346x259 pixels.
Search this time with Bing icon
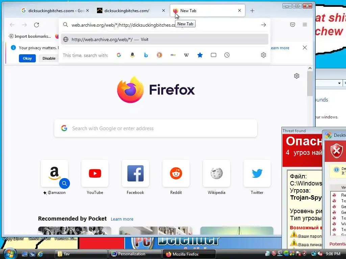click(x=146, y=55)
